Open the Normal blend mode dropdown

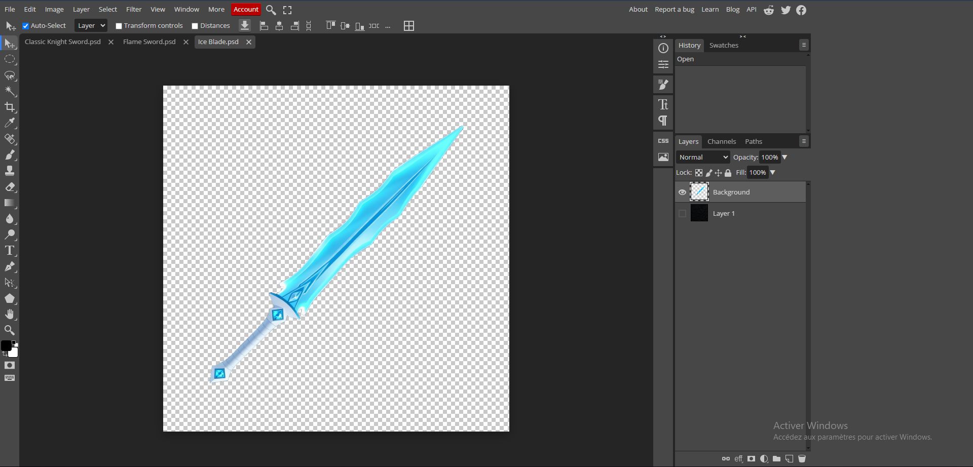tap(702, 158)
